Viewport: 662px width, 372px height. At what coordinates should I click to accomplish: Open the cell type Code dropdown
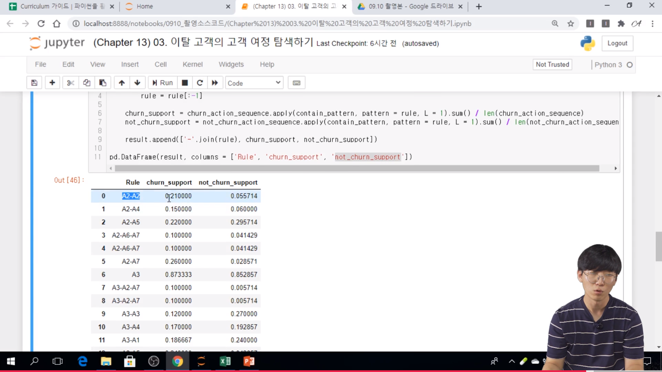pyautogui.click(x=254, y=83)
